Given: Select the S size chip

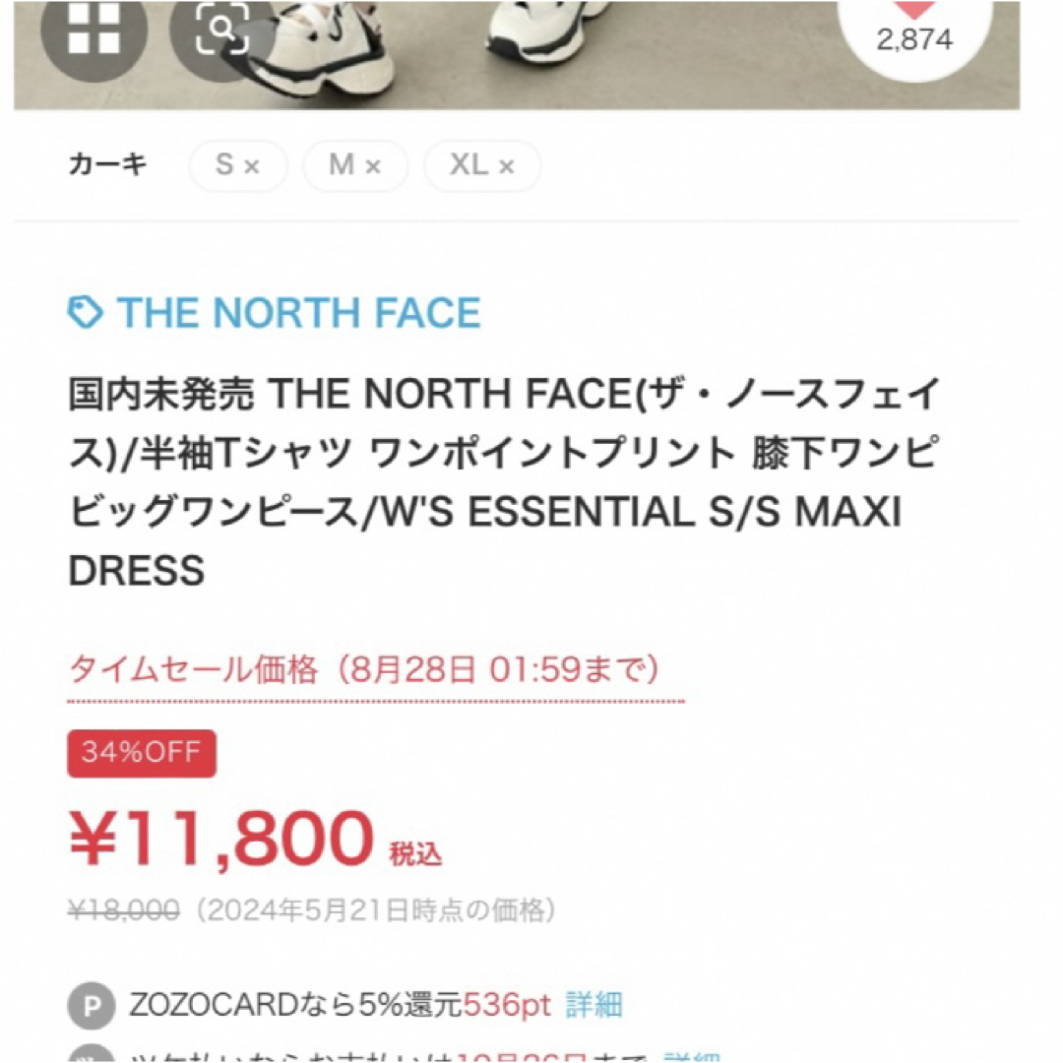Looking at the screenshot, I should (x=238, y=165).
